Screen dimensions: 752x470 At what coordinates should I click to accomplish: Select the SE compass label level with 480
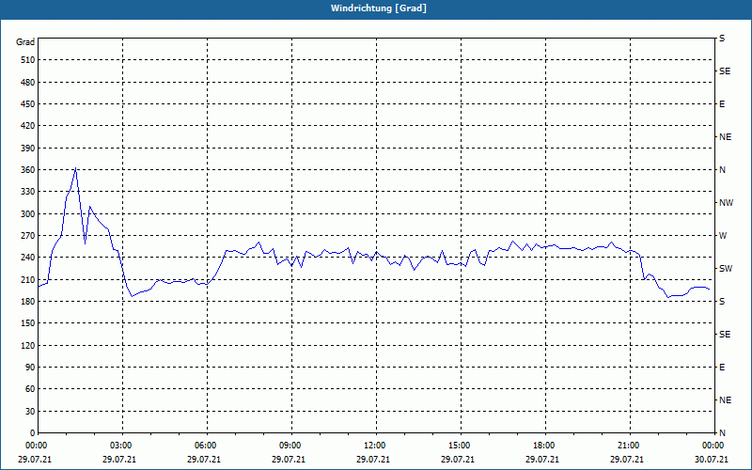click(725, 71)
